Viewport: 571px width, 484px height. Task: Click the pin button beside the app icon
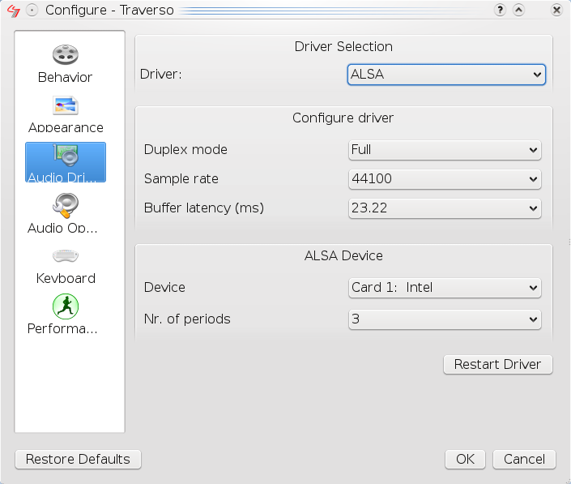tap(32, 11)
